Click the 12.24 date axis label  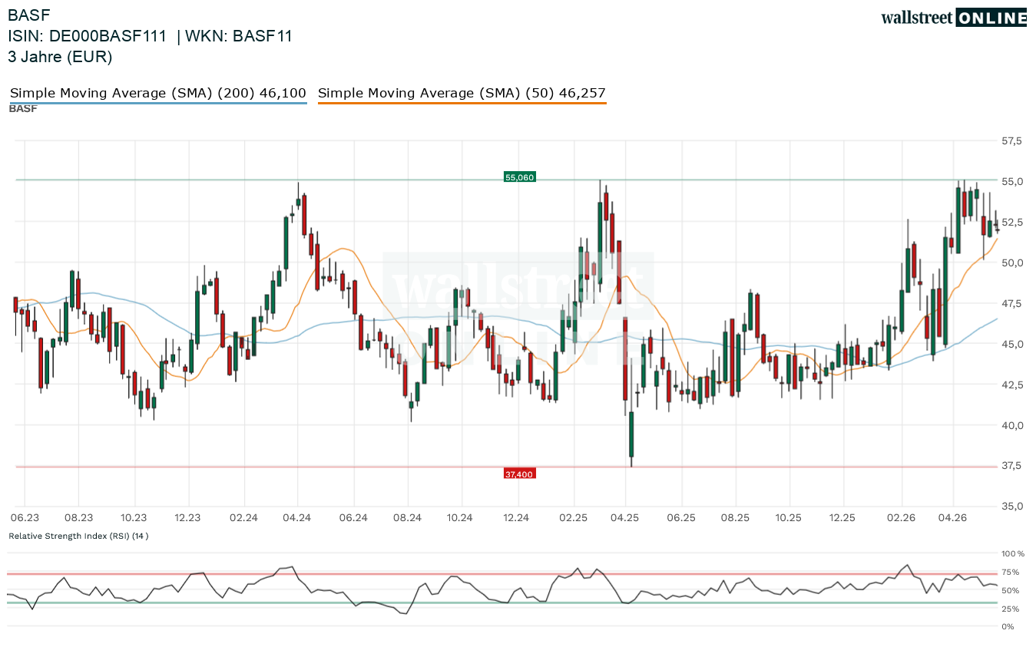(516, 518)
